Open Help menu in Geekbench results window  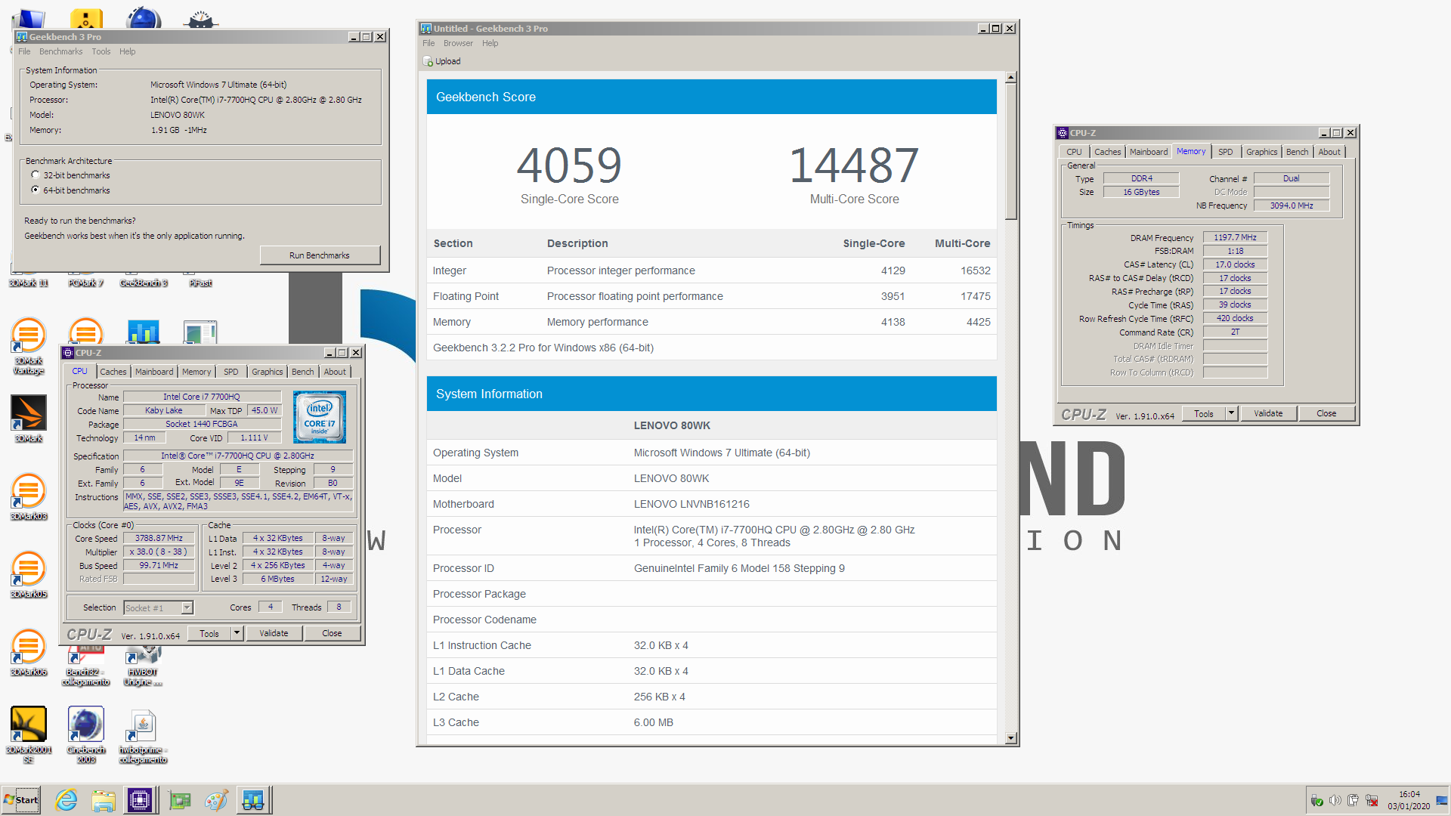490,43
